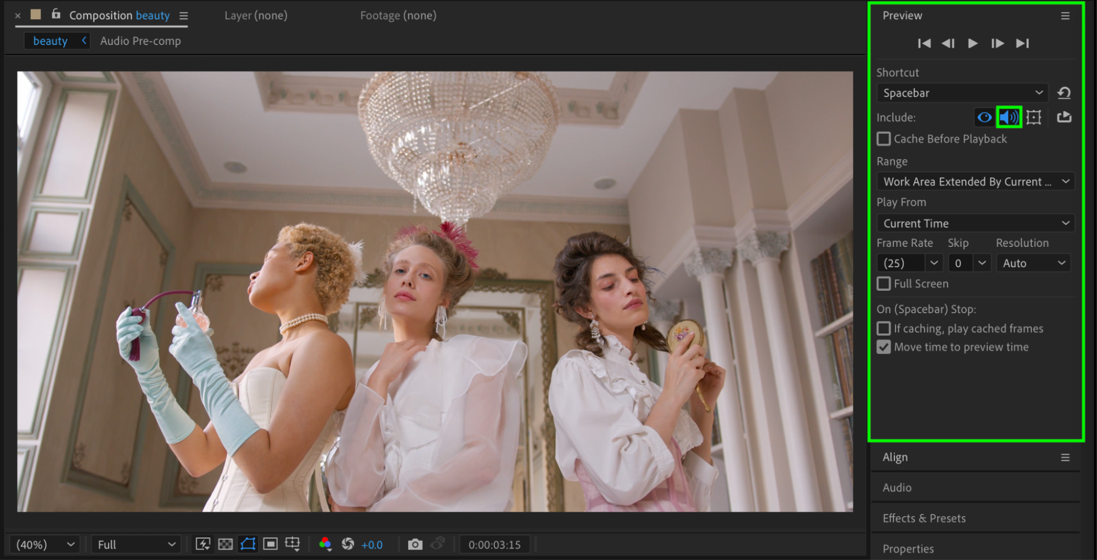Open the Full resolution dropdown
This screenshot has height=560, width=1097.
click(136, 545)
